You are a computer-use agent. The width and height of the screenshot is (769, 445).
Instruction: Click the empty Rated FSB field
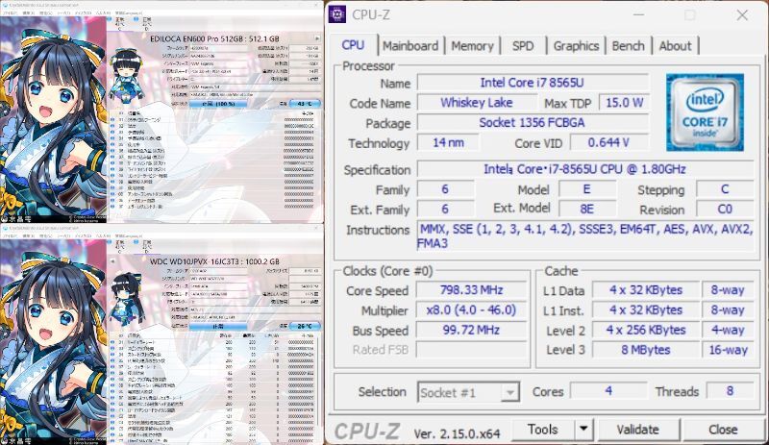pos(471,350)
